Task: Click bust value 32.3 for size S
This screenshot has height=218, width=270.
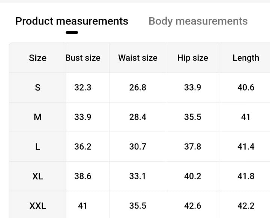Action: point(83,88)
